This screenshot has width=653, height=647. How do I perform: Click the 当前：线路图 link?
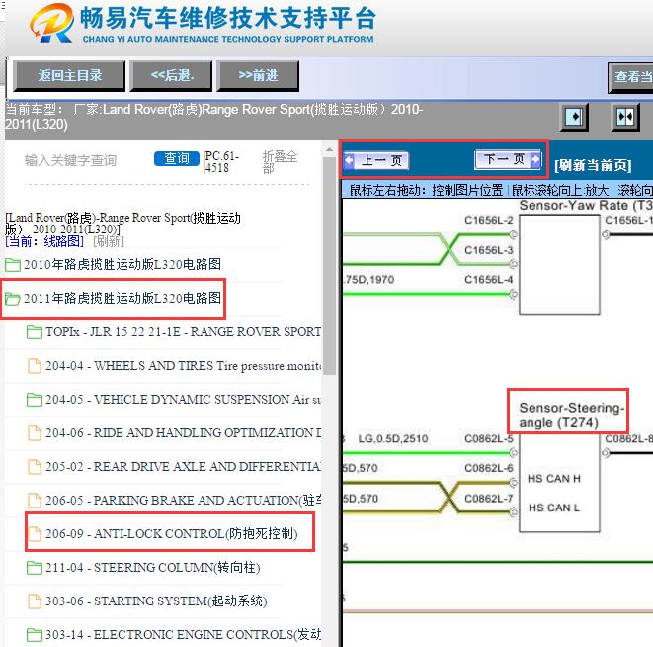[x=44, y=241]
